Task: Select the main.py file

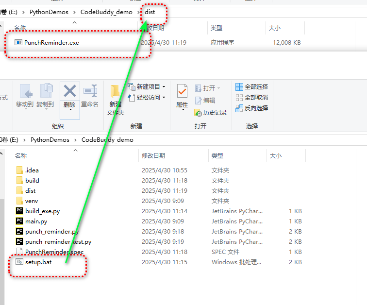Action: [x=32, y=221]
